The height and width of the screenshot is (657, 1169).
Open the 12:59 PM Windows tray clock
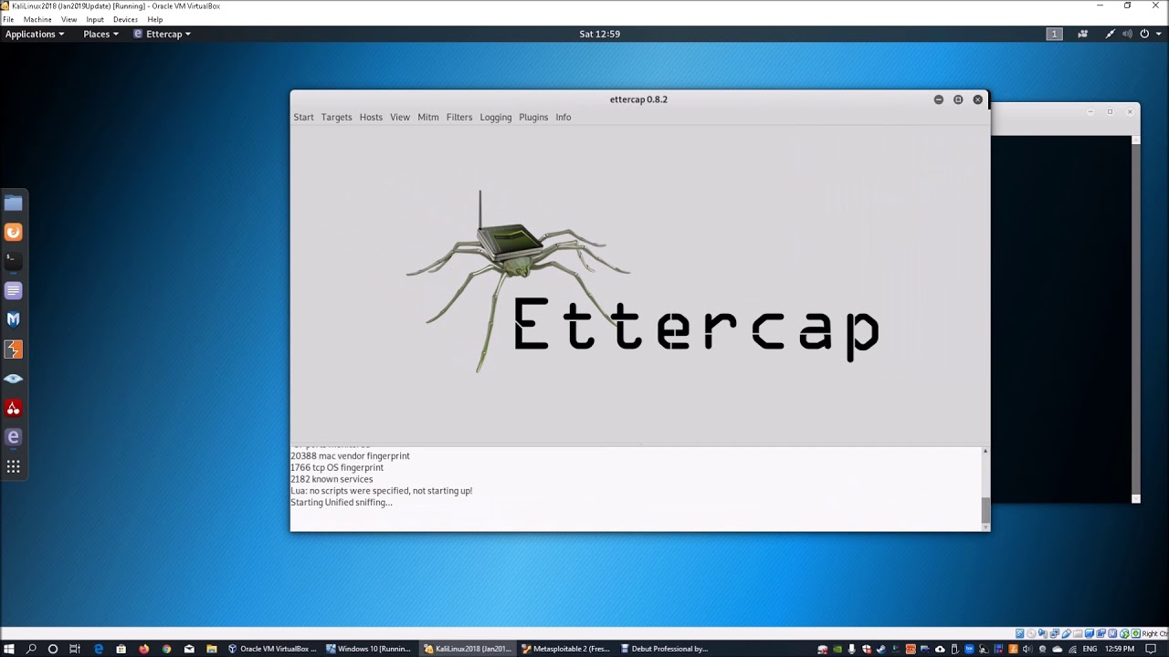[x=1120, y=649]
